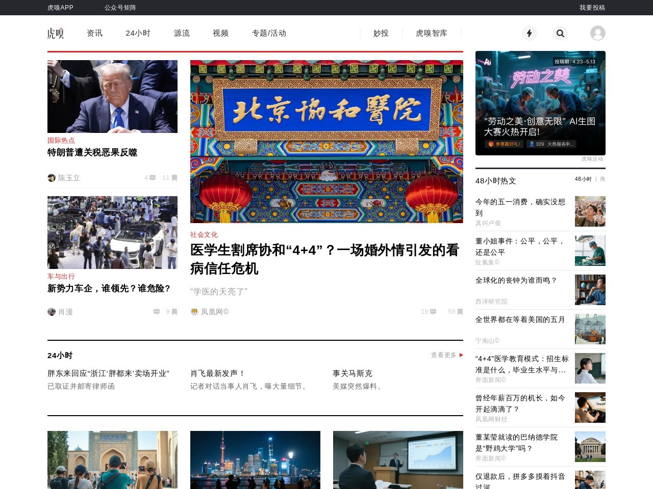Click presentation room thumbnail at bottom
Image resolution: width=653 pixels, height=489 pixels.
coord(398,460)
